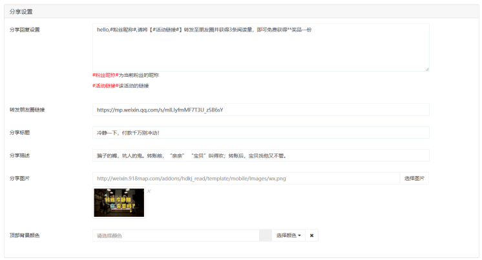Image resolution: width=482 pixels, height=260 pixels.
Task: Click the 分享描述 label
Action: (x=19, y=155)
